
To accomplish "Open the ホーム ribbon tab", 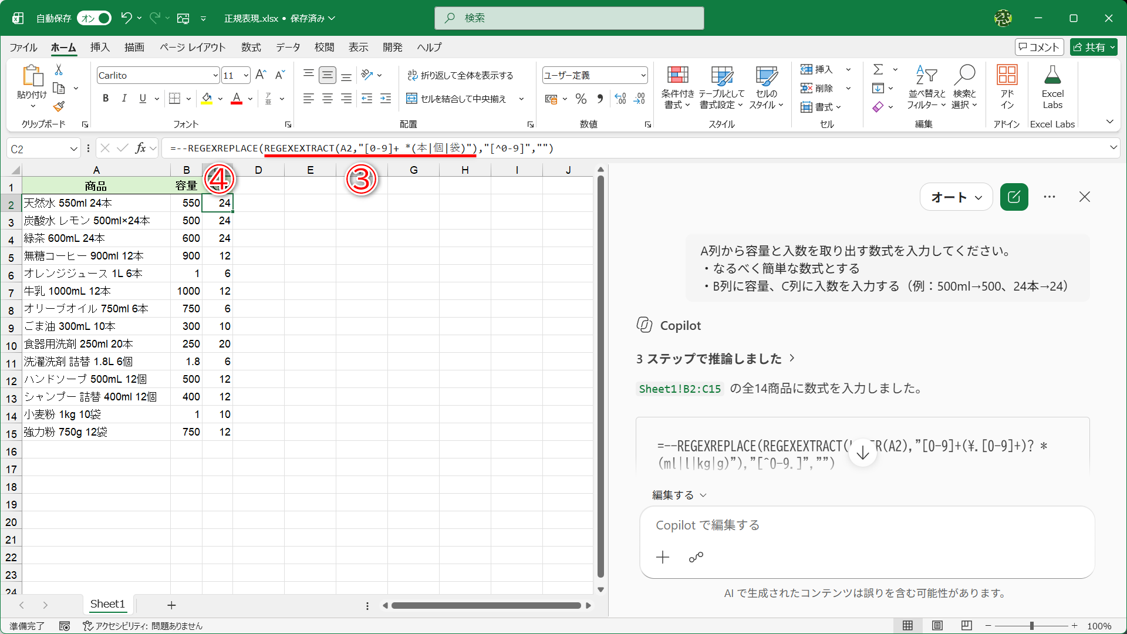I will click(x=63, y=48).
